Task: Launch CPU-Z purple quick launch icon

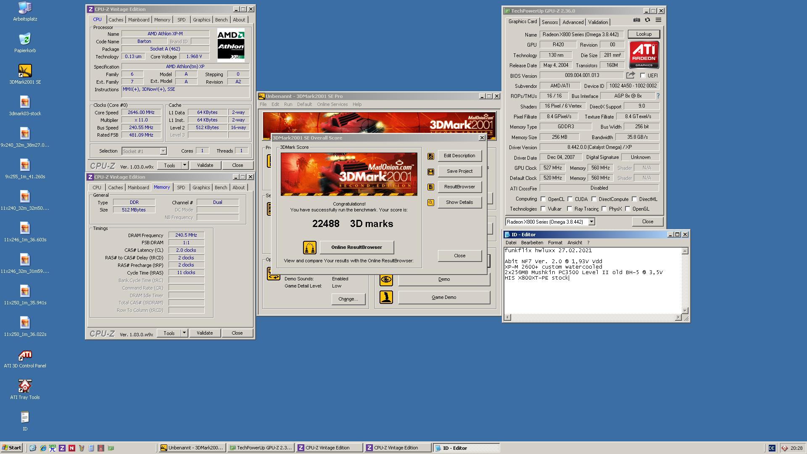Action: coord(62,448)
